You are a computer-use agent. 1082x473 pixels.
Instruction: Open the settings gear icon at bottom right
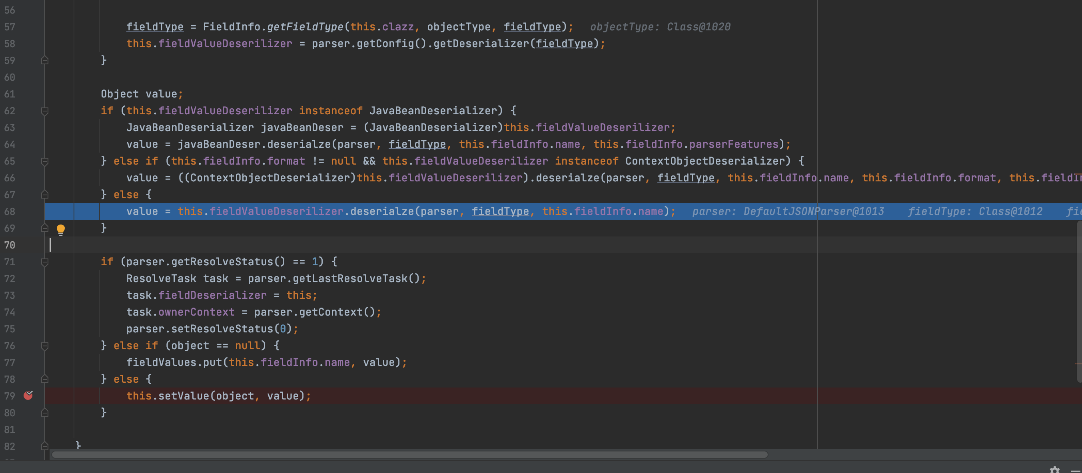click(1055, 470)
